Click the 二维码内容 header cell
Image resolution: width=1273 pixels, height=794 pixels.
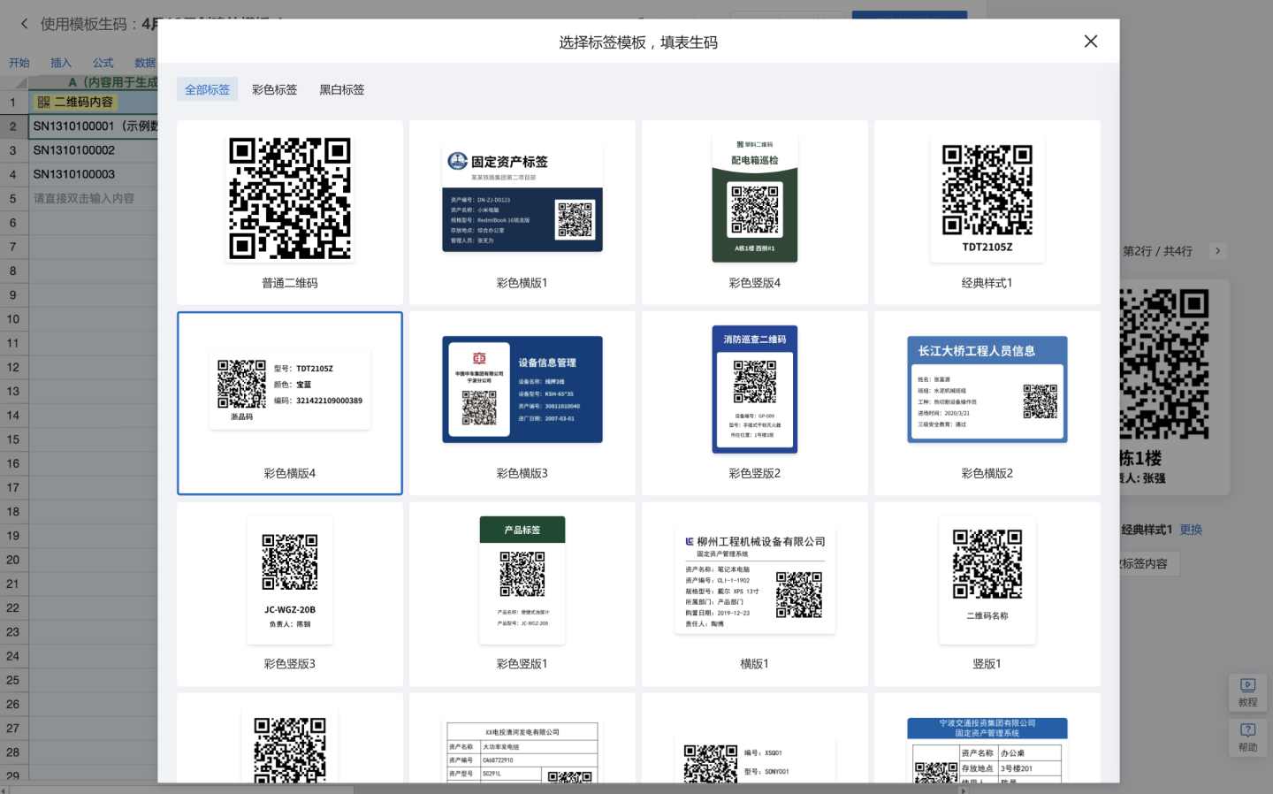coord(93,103)
